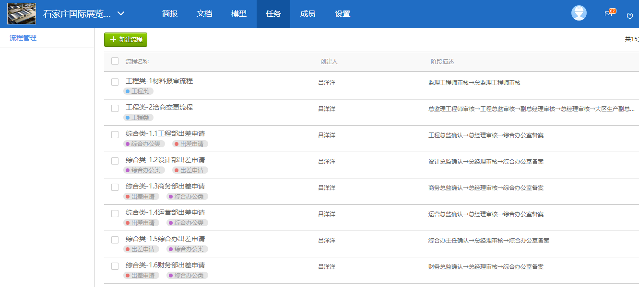The image size is (639, 287).
Task: Select 流程管理 in the sidebar
Action: coord(23,38)
